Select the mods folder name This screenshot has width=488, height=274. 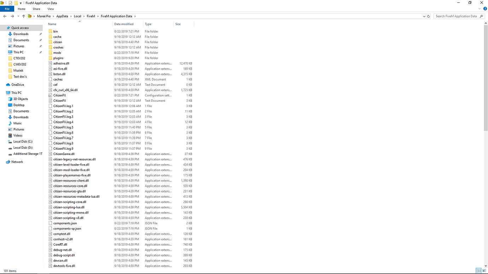[x=57, y=53]
